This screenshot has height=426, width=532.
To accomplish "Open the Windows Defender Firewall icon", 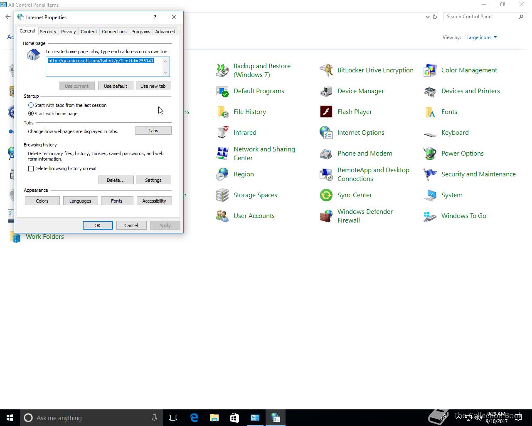I will pyautogui.click(x=326, y=216).
